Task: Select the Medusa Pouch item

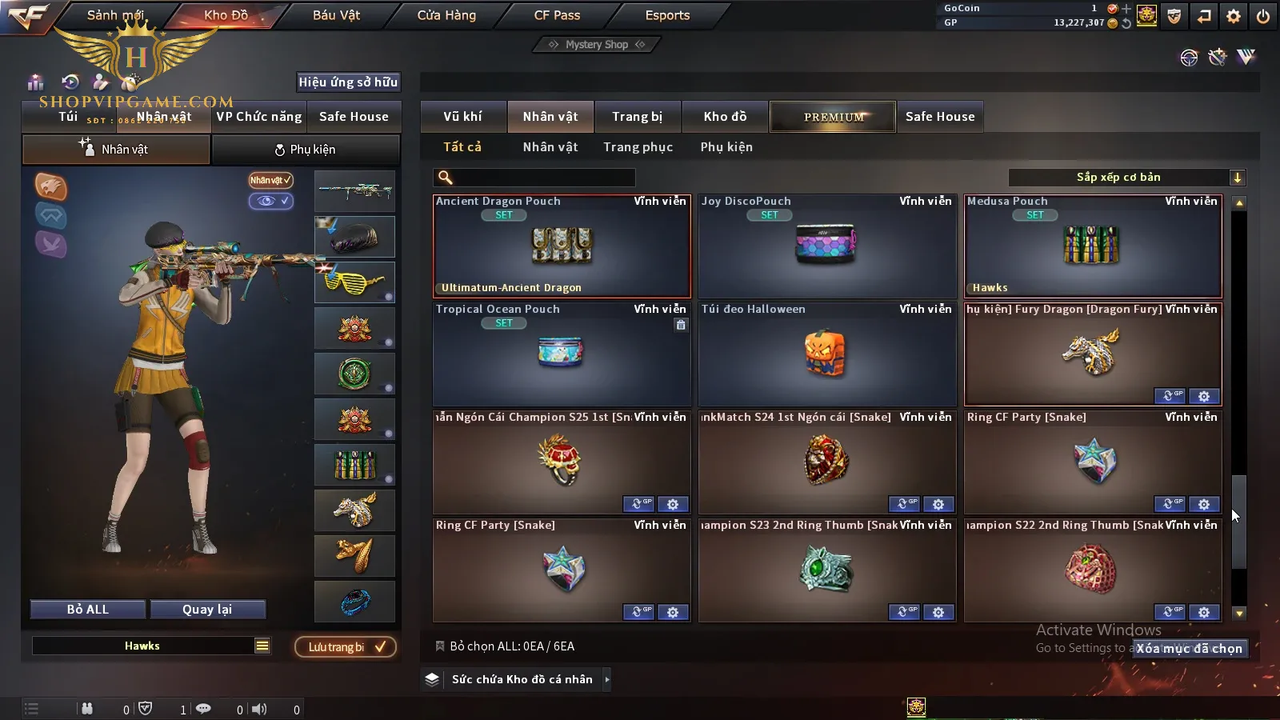Action: [x=1093, y=246]
